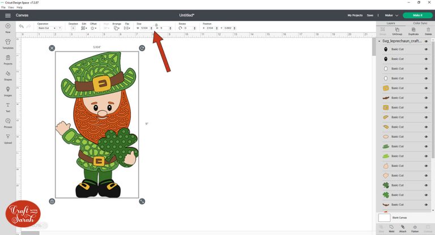This screenshot has height=235, width=435.
Task: Open the Images library
Action: tap(8, 90)
